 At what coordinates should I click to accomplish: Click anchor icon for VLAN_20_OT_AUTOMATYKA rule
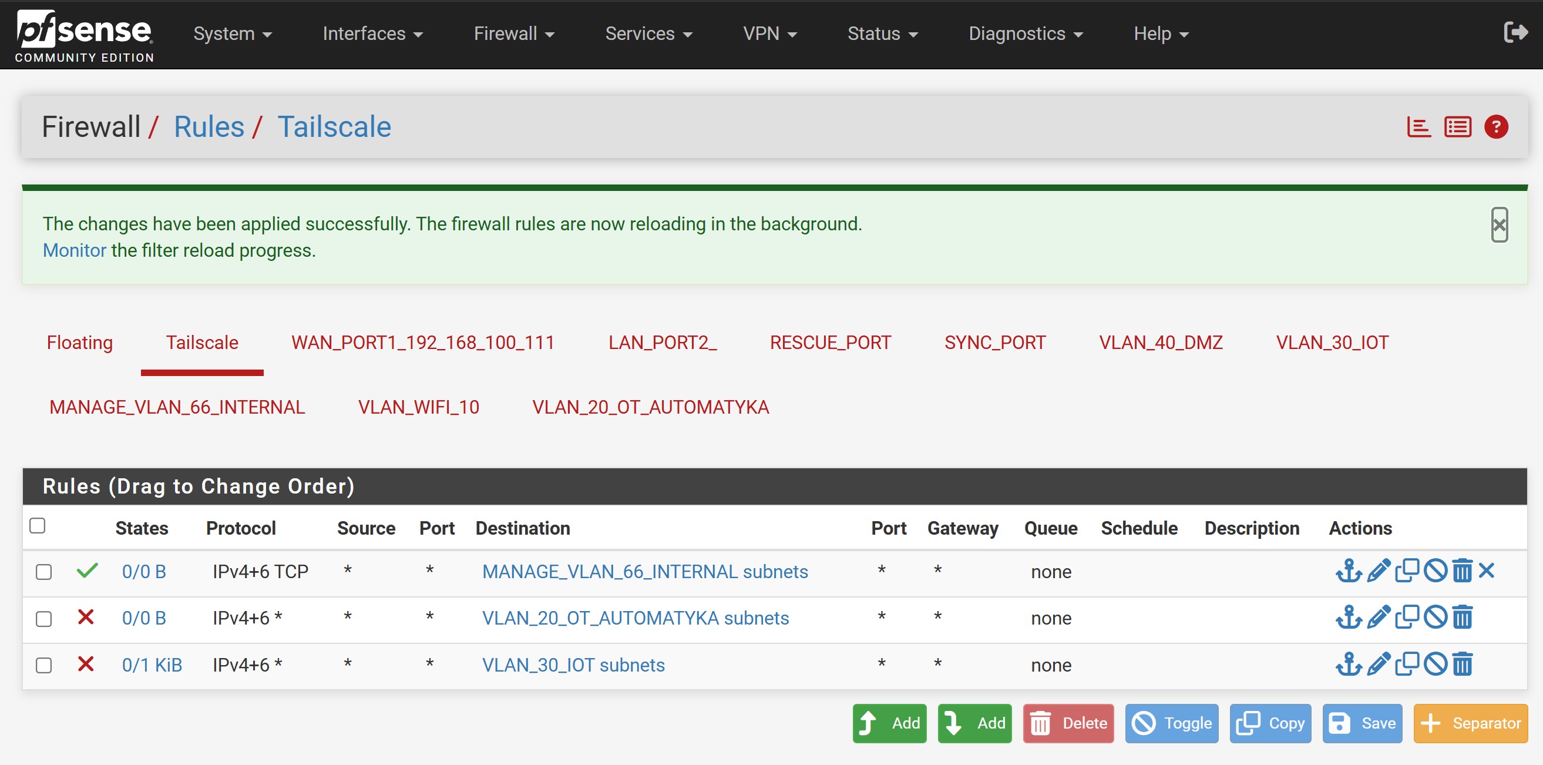click(x=1349, y=617)
